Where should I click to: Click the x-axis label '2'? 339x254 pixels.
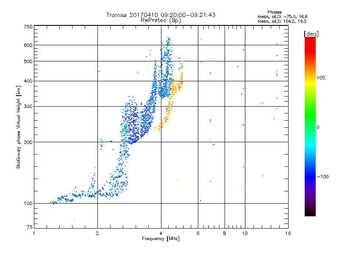point(97,234)
